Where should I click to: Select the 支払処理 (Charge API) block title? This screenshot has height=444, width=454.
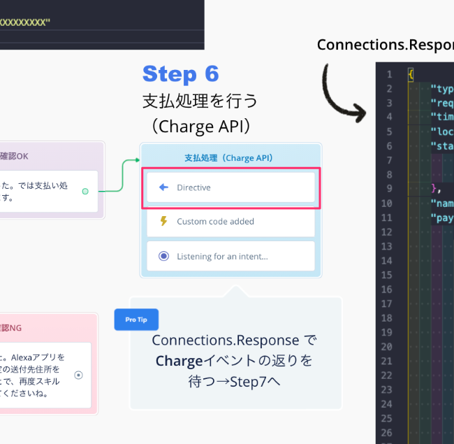click(x=228, y=158)
